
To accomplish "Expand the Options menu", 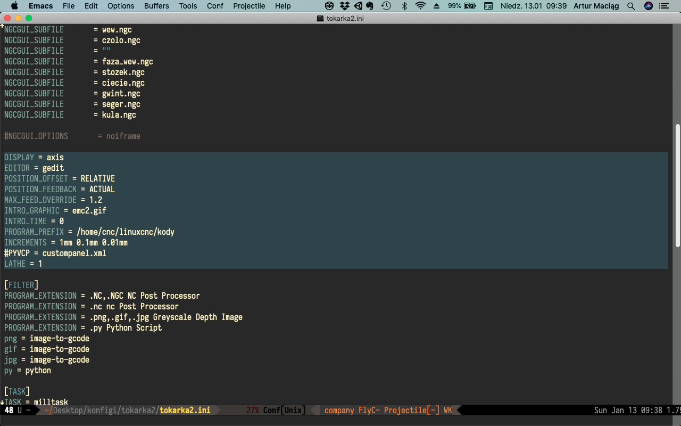I will click(121, 6).
